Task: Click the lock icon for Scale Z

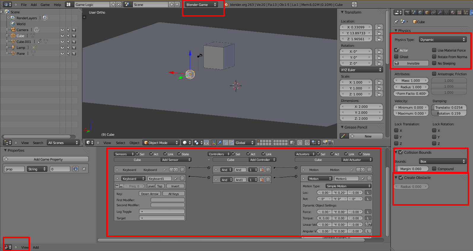Action: pos(379,94)
